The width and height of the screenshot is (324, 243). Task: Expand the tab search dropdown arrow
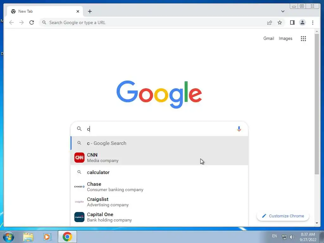pos(283,11)
